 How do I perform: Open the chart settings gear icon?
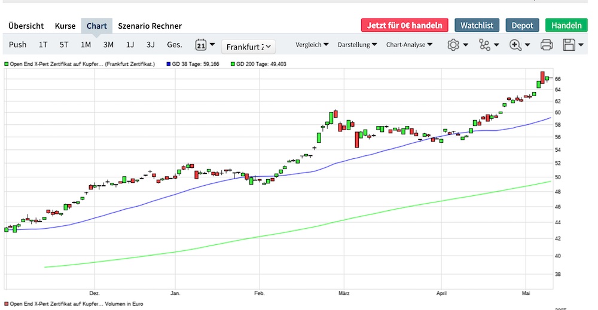point(453,45)
